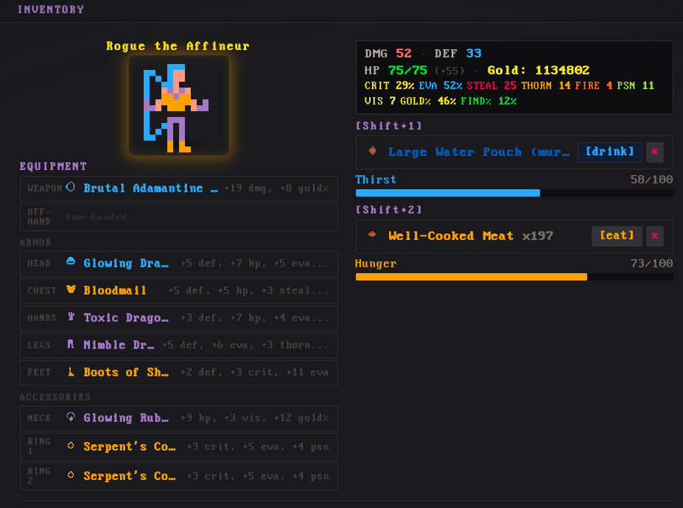
Task: Click the helmet icon in HEAD slot
Action: tap(71, 261)
